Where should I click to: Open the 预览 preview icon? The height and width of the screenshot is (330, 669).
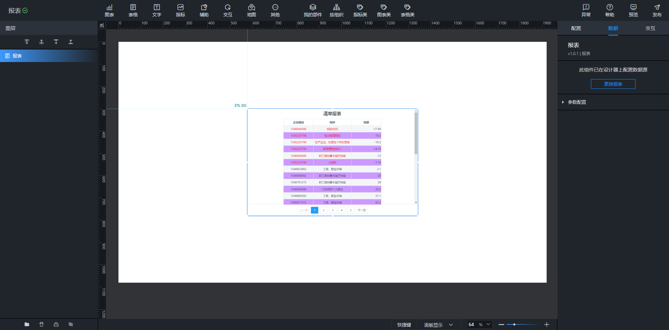coord(633,10)
